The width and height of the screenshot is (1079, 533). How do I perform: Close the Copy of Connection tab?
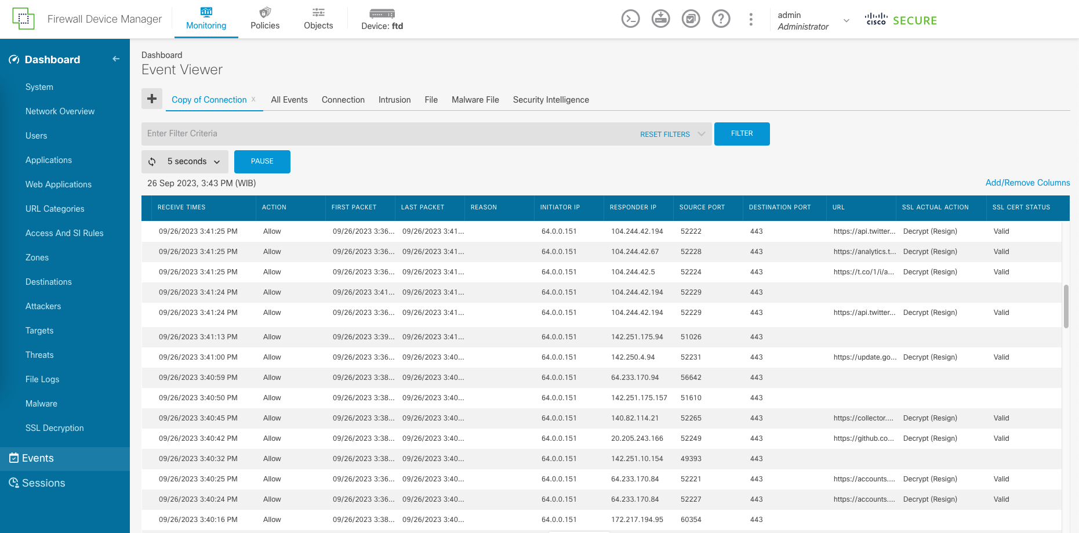click(x=253, y=100)
